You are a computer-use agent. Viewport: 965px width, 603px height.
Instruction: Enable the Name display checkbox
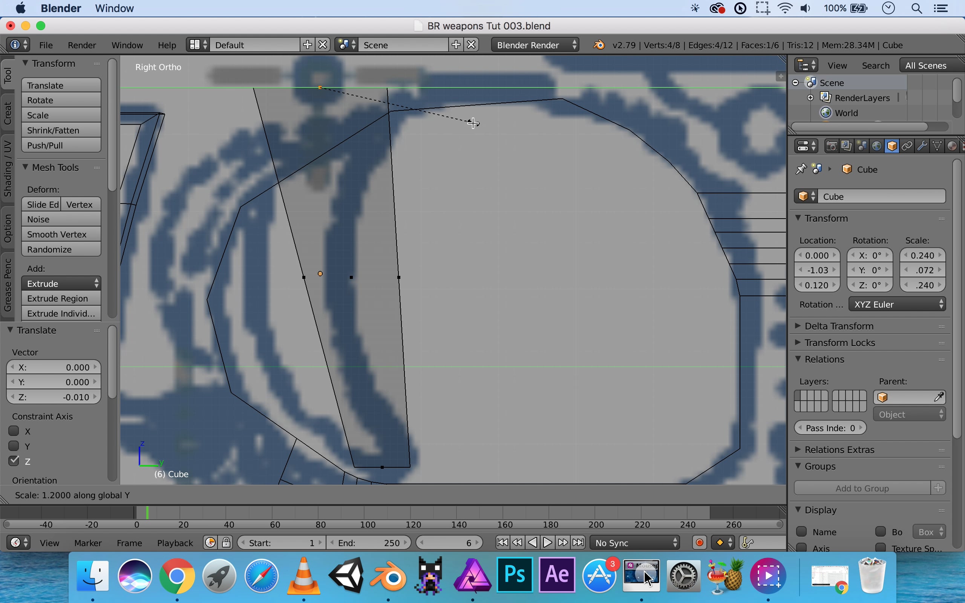[x=801, y=532]
